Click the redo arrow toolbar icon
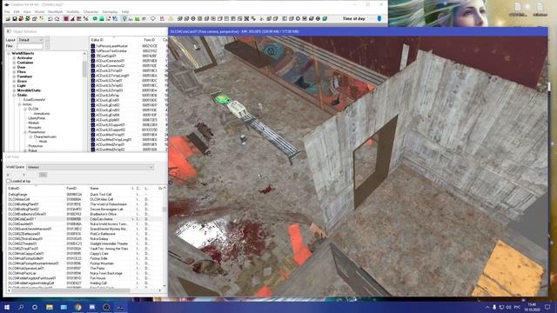The width and height of the screenshot is (557, 313). coord(57,18)
